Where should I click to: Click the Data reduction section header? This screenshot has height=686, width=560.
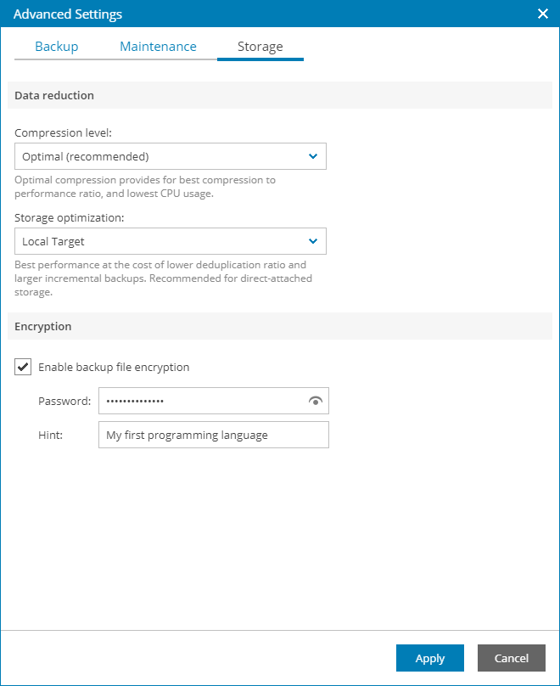pyautogui.click(x=54, y=95)
